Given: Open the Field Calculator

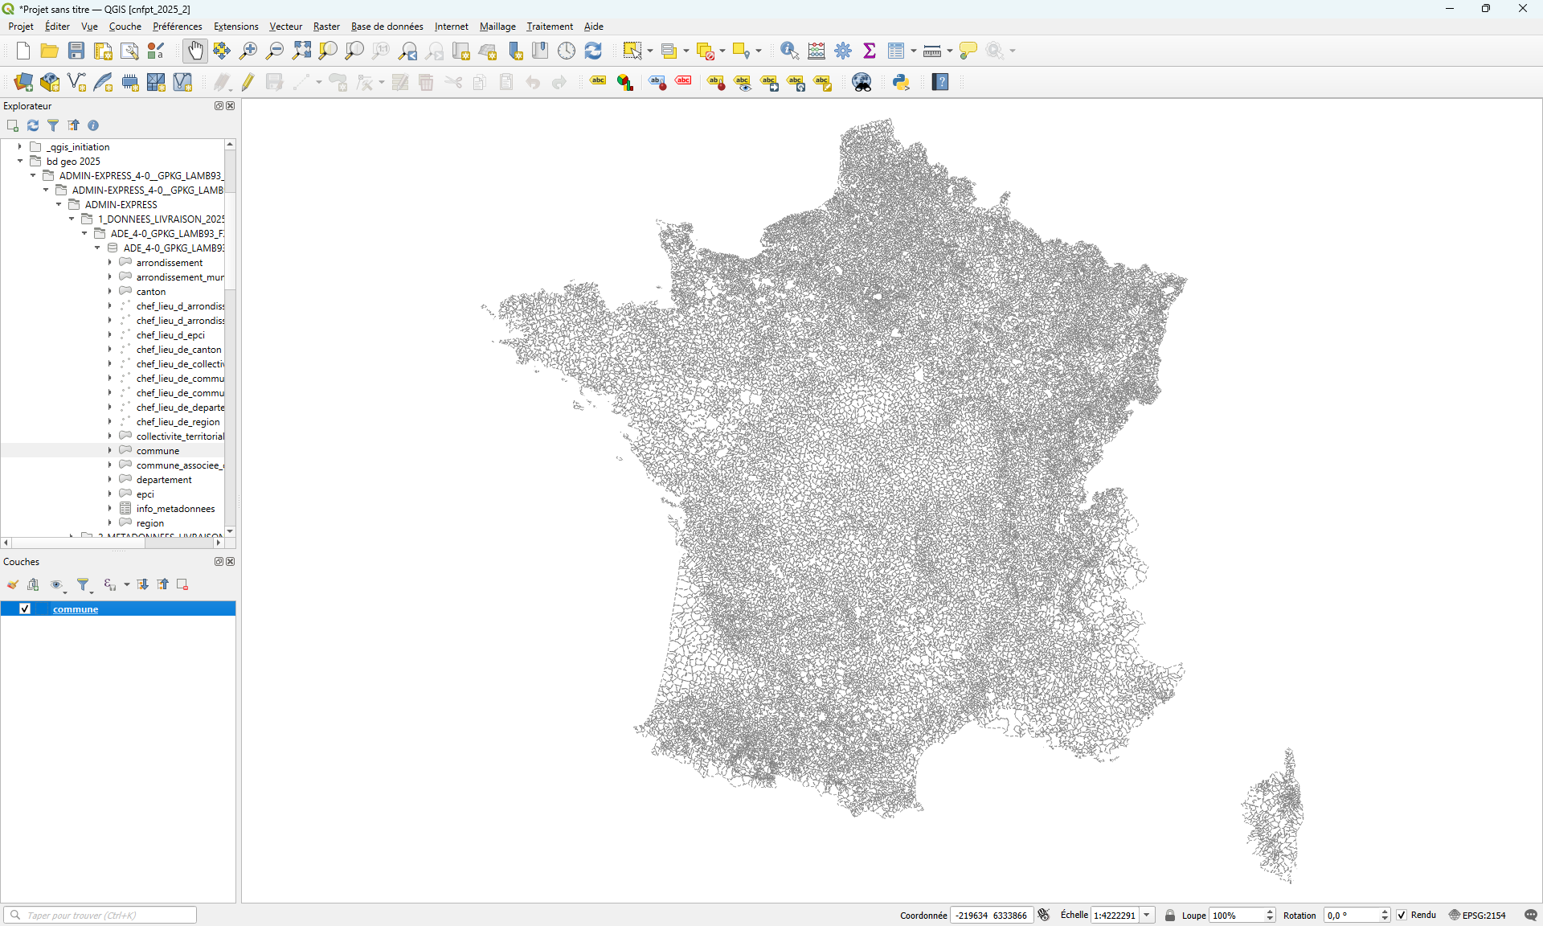Looking at the screenshot, I should coord(816,50).
